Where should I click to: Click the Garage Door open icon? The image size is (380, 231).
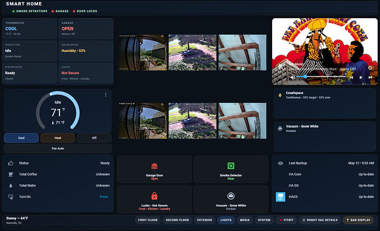coord(154,166)
